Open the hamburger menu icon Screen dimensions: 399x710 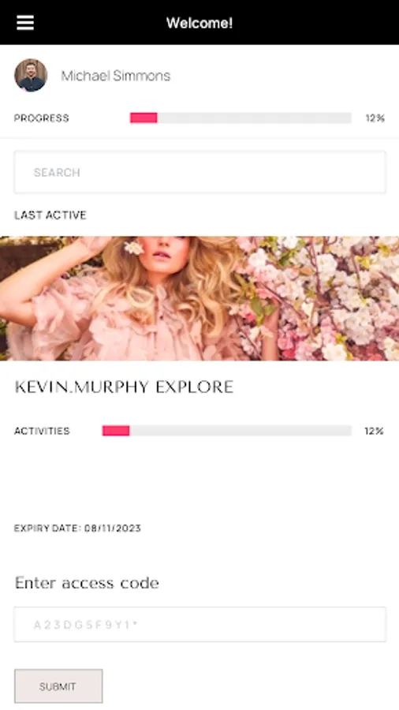(25, 23)
